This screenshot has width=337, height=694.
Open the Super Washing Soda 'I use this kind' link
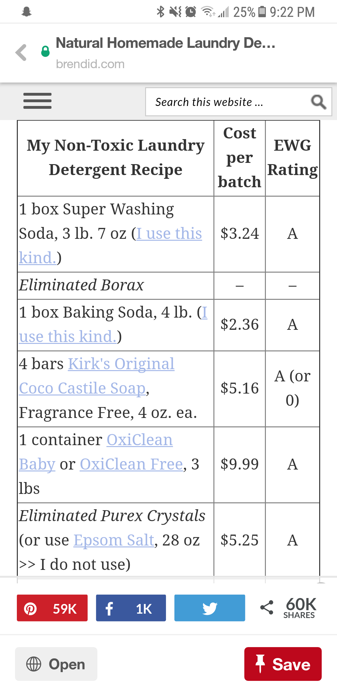coord(169,234)
